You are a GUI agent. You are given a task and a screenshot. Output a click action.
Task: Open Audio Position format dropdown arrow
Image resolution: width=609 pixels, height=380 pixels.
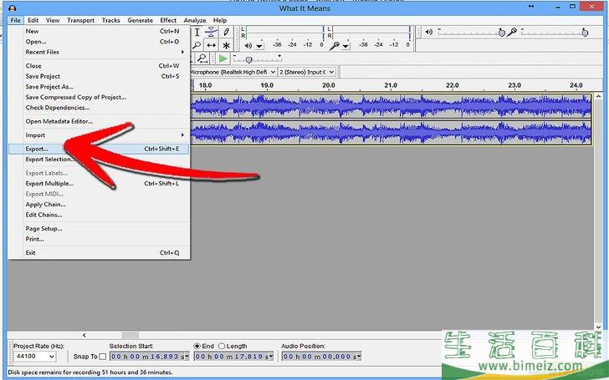pyautogui.click(x=359, y=357)
